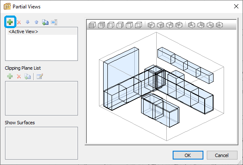This screenshot has width=243, height=165.
Task: Switch the preview to the left view cube
Action: [111, 25]
